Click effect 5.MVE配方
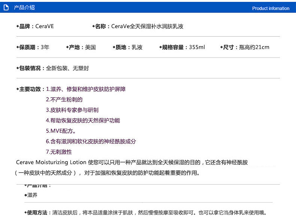Viewport: 296px width, 219px height. point(61,131)
